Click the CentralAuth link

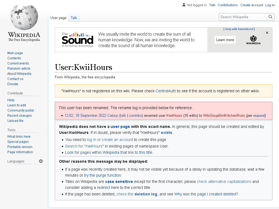coord(166,91)
